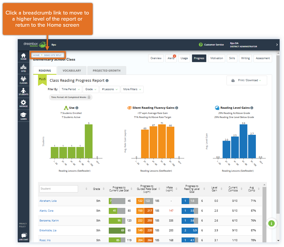Click the Student search field
This screenshot has height=247, width=284.
[59, 189]
